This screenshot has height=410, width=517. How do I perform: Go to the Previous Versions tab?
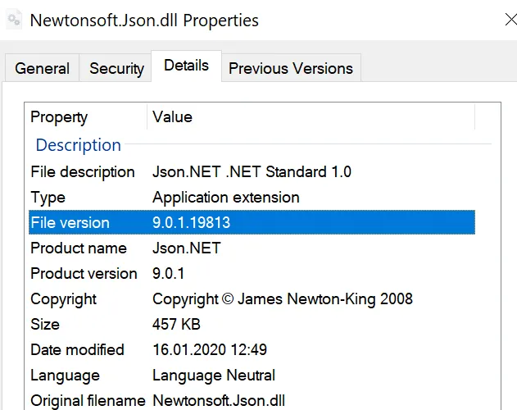click(290, 69)
